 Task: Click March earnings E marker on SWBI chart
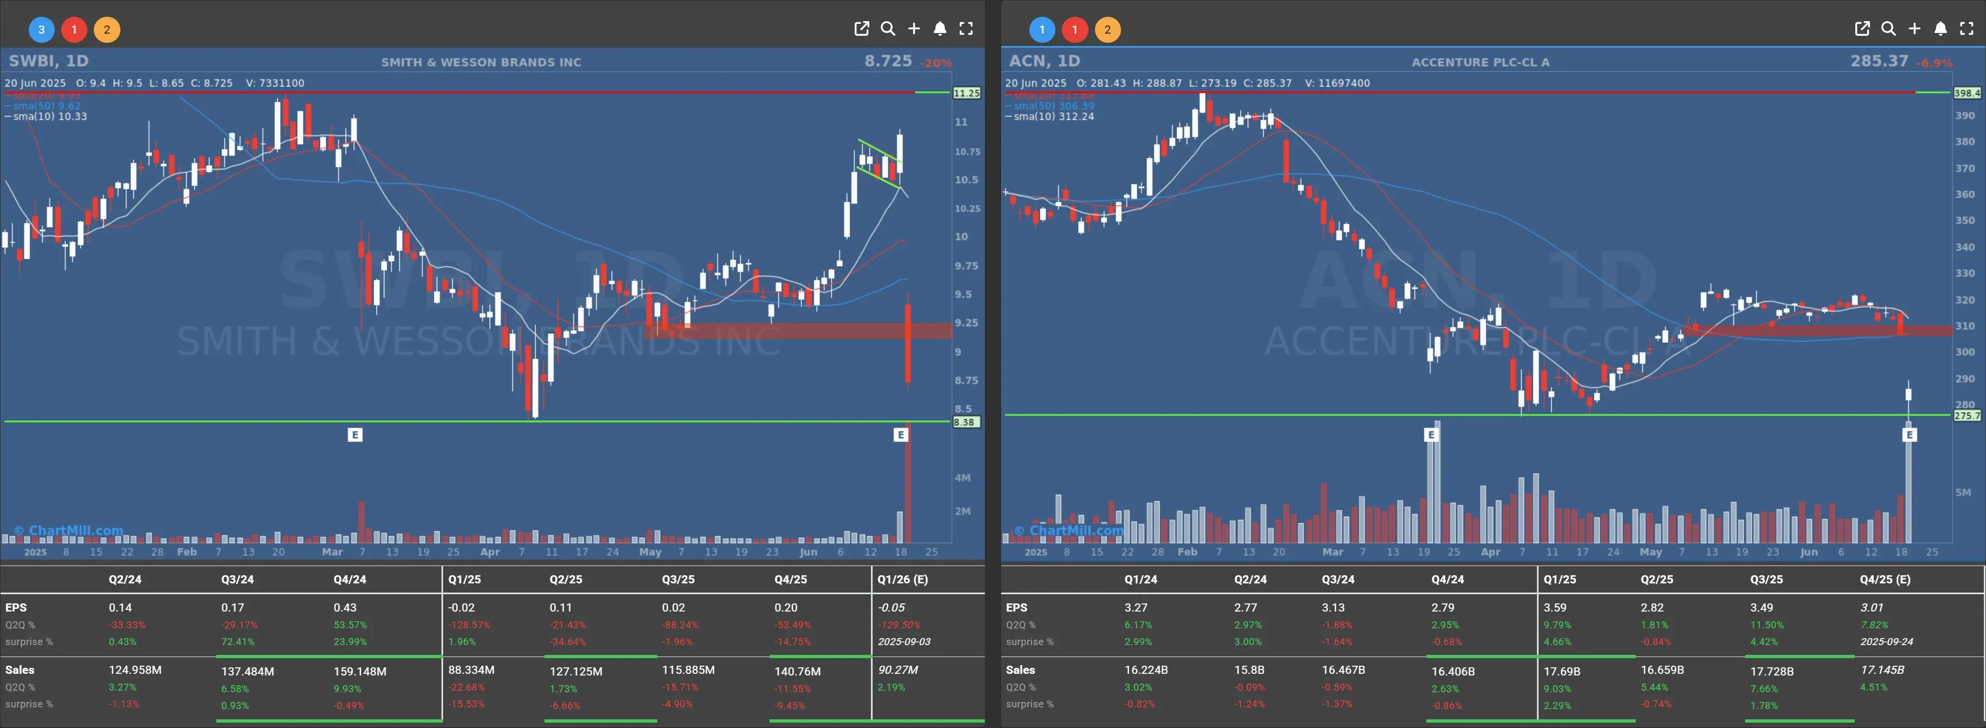[x=355, y=434]
